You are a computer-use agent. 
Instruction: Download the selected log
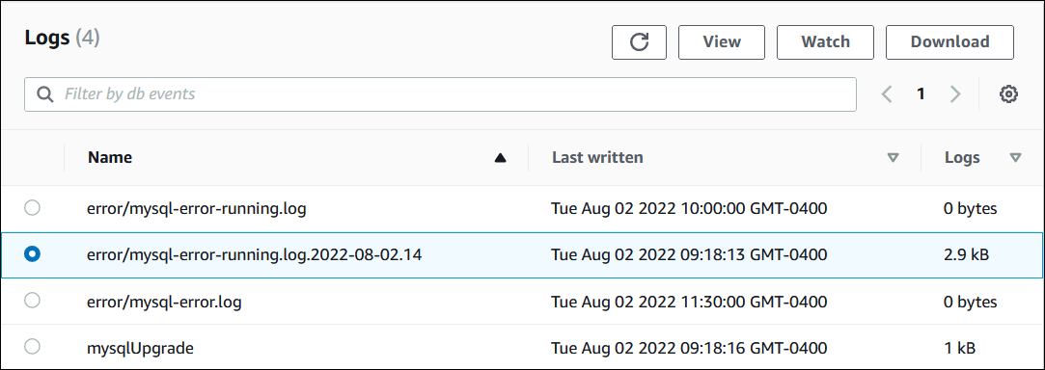(x=949, y=42)
